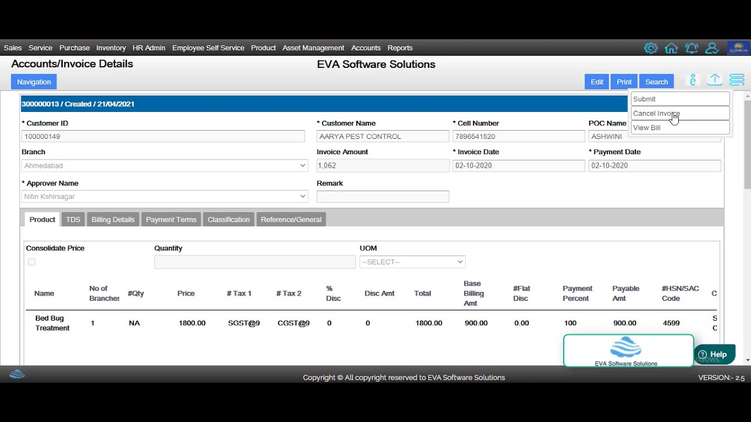Open the Product menu in menu bar
751x422 pixels.
(263, 48)
